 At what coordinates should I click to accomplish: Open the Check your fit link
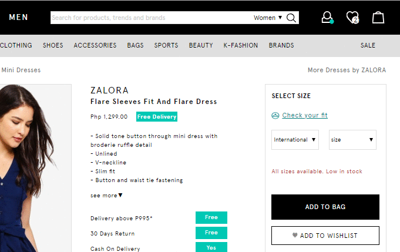coord(305,115)
